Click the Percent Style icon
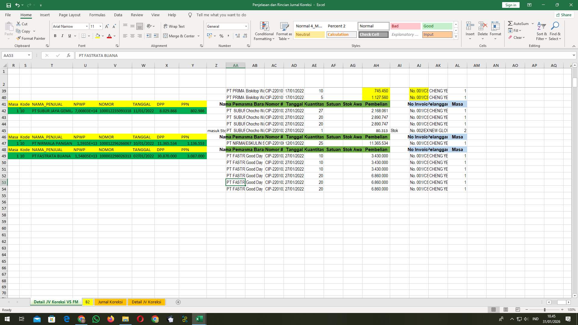The image size is (578, 325). (221, 36)
